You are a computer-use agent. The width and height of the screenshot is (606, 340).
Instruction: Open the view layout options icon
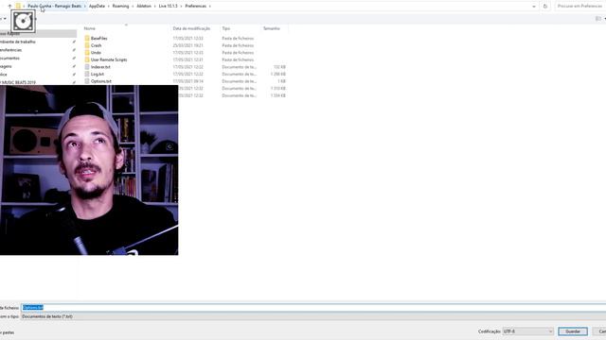click(x=598, y=19)
